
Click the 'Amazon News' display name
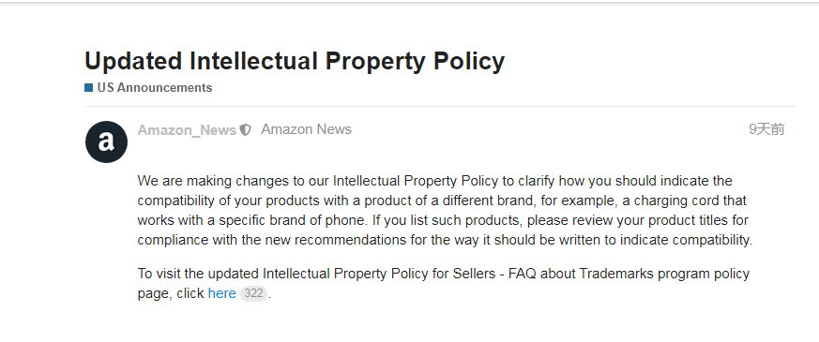click(306, 129)
